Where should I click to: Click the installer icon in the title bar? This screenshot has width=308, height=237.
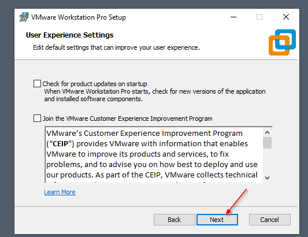(24, 17)
